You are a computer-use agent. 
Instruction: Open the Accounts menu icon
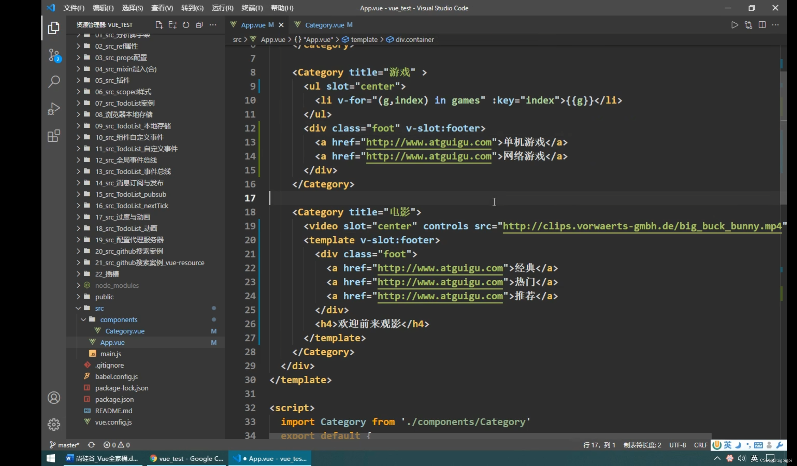(54, 398)
